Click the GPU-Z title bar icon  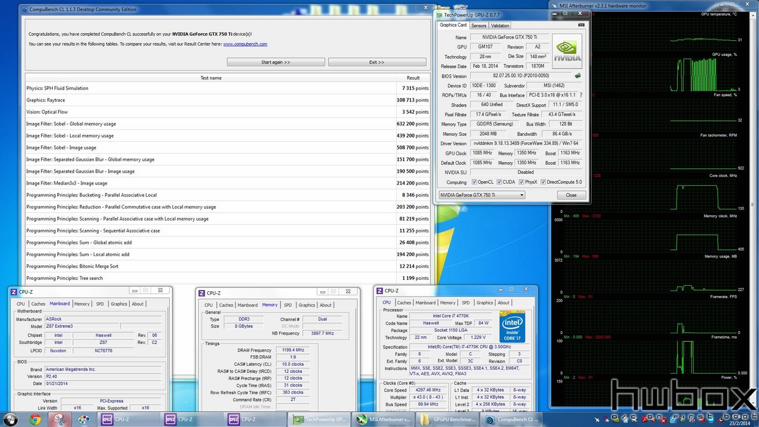(439, 14)
